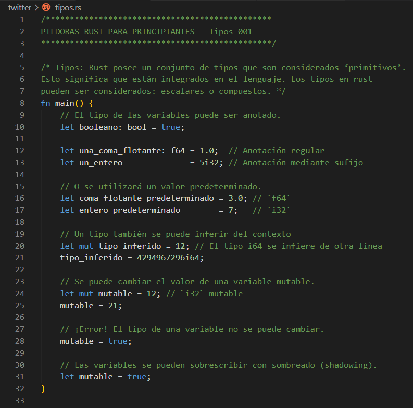Click 'una_coma_flotante' variable name

coord(120,151)
